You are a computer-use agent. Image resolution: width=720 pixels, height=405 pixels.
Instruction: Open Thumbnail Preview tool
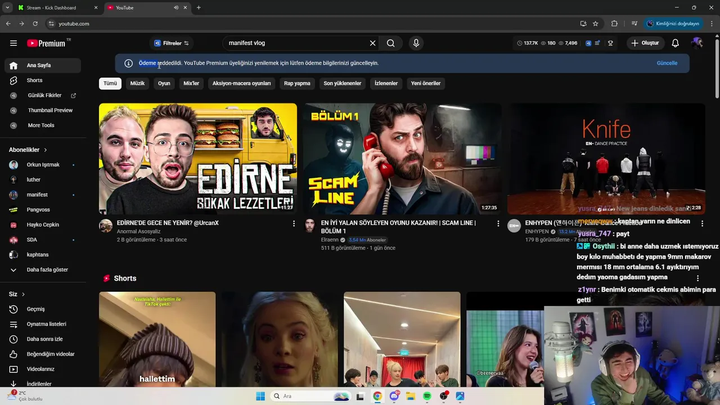pos(43,110)
